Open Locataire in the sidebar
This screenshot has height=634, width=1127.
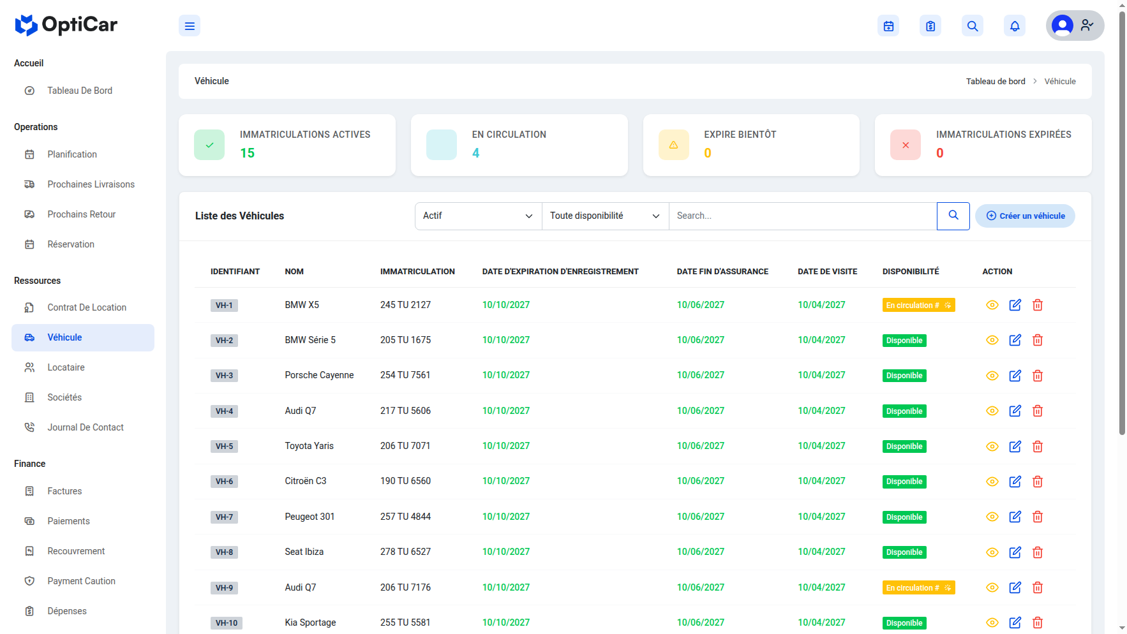tap(83, 367)
